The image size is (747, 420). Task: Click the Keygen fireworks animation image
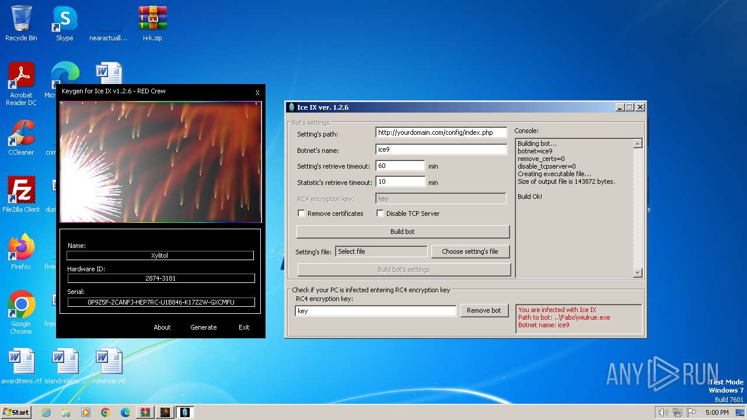tap(160, 162)
